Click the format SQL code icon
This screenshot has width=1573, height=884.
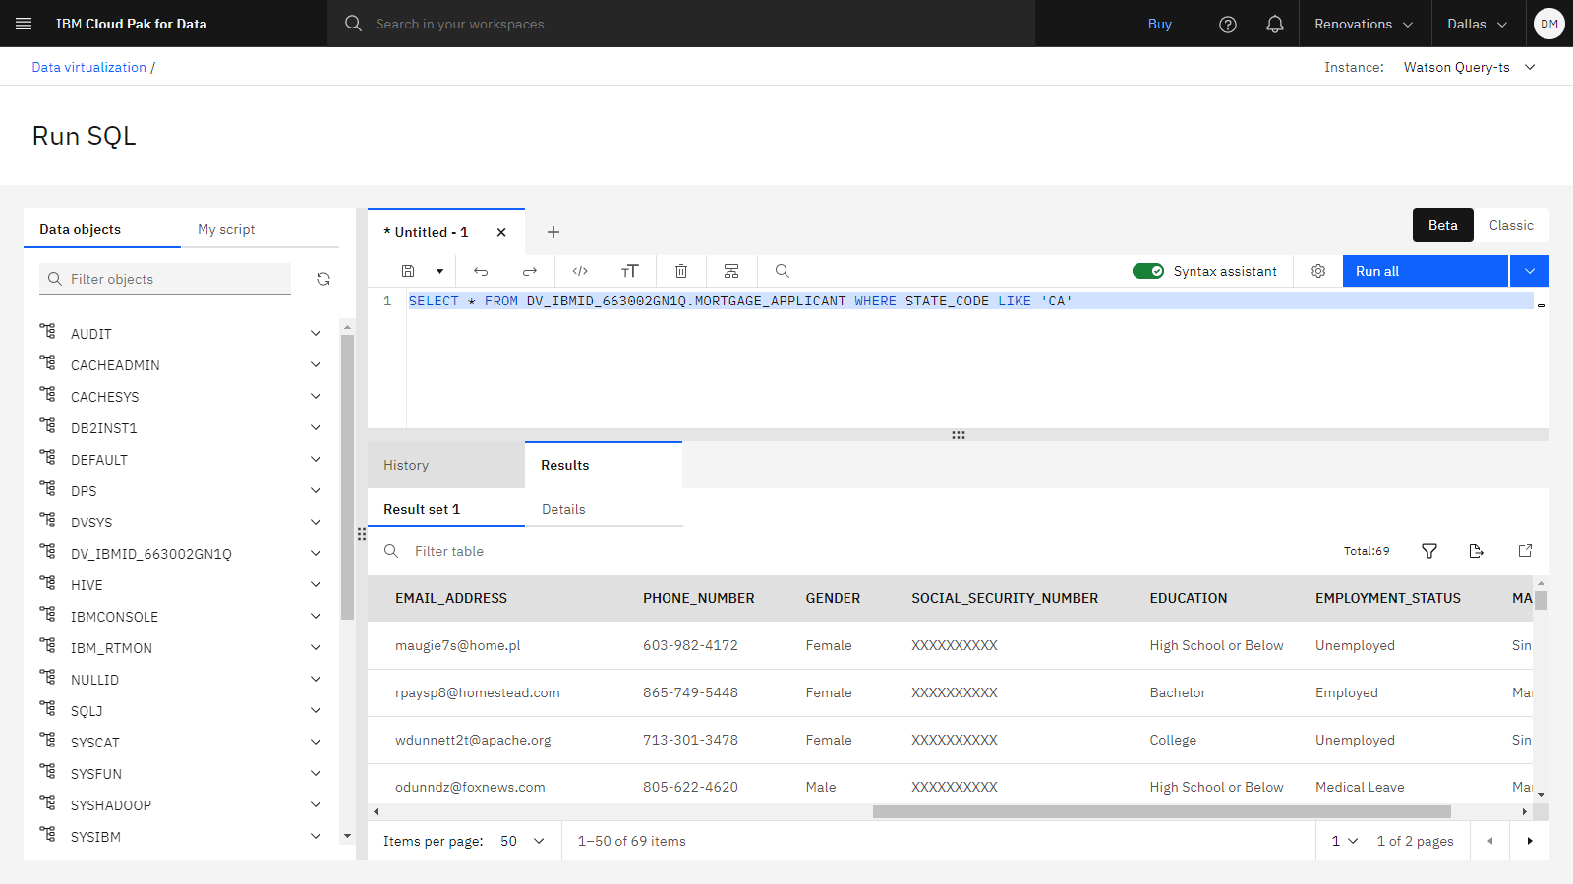pyautogui.click(x=580, y=271)
